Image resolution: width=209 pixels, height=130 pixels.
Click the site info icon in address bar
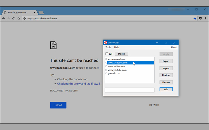(24, 19)
